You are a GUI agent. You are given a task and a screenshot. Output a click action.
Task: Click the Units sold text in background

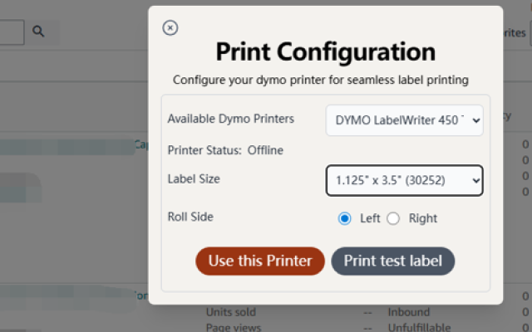point(231,312)
